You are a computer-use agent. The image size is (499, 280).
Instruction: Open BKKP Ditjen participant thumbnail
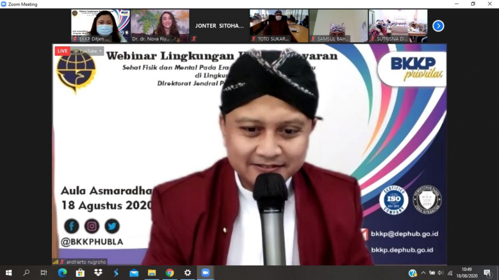(x=101, y=26)
